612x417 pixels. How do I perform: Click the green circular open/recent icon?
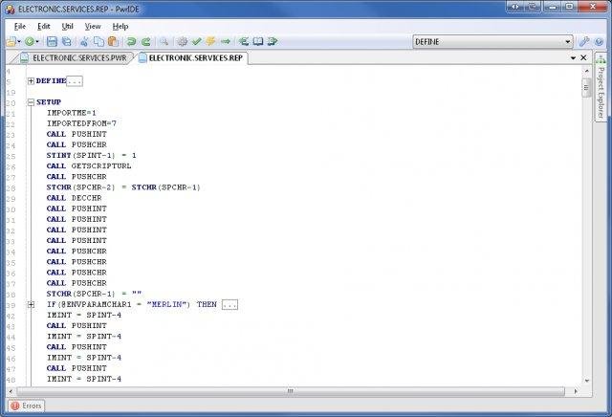click(30, 41)
